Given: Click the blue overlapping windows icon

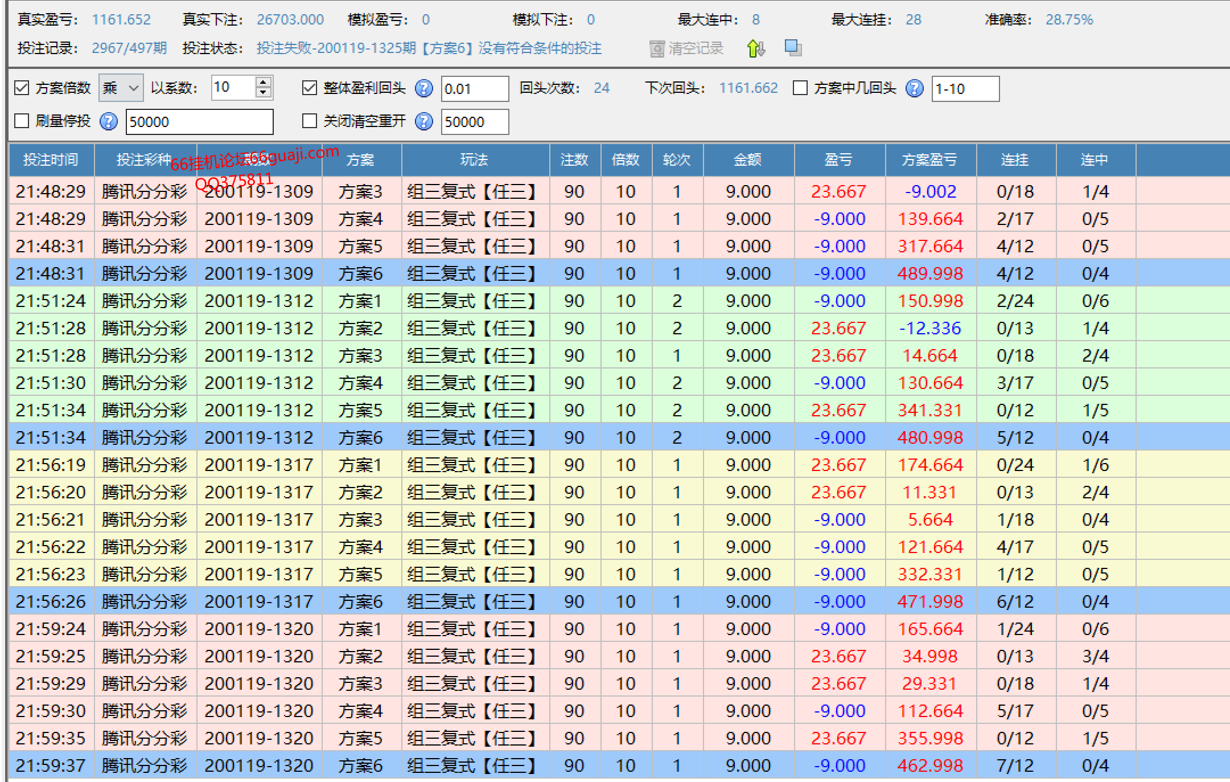Looking at the screenshot, I should coord(793,47).
